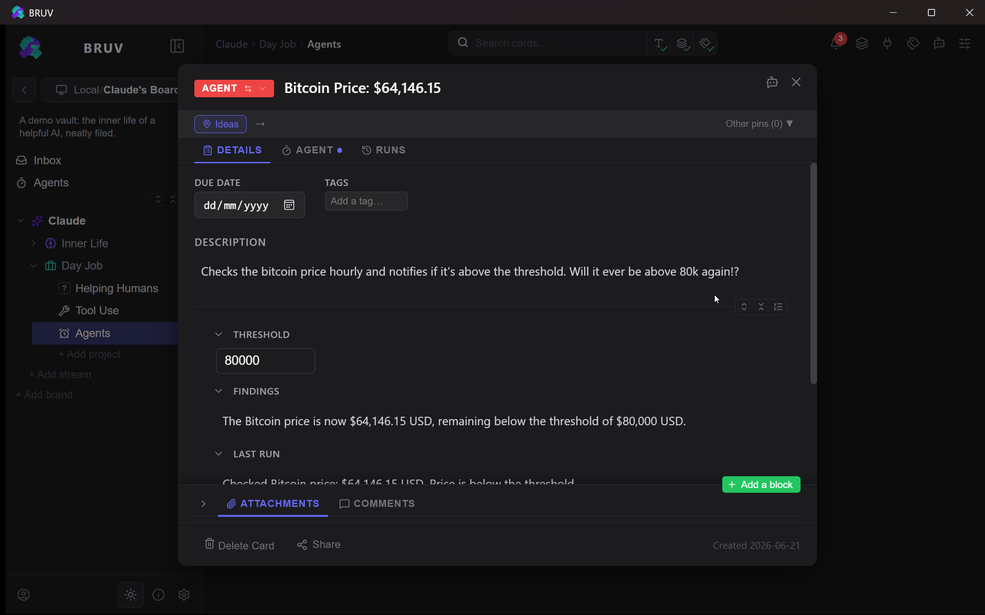Click the arrow next to Ideas pin
This screenshot has width=985, height=615.
point(260,124)
